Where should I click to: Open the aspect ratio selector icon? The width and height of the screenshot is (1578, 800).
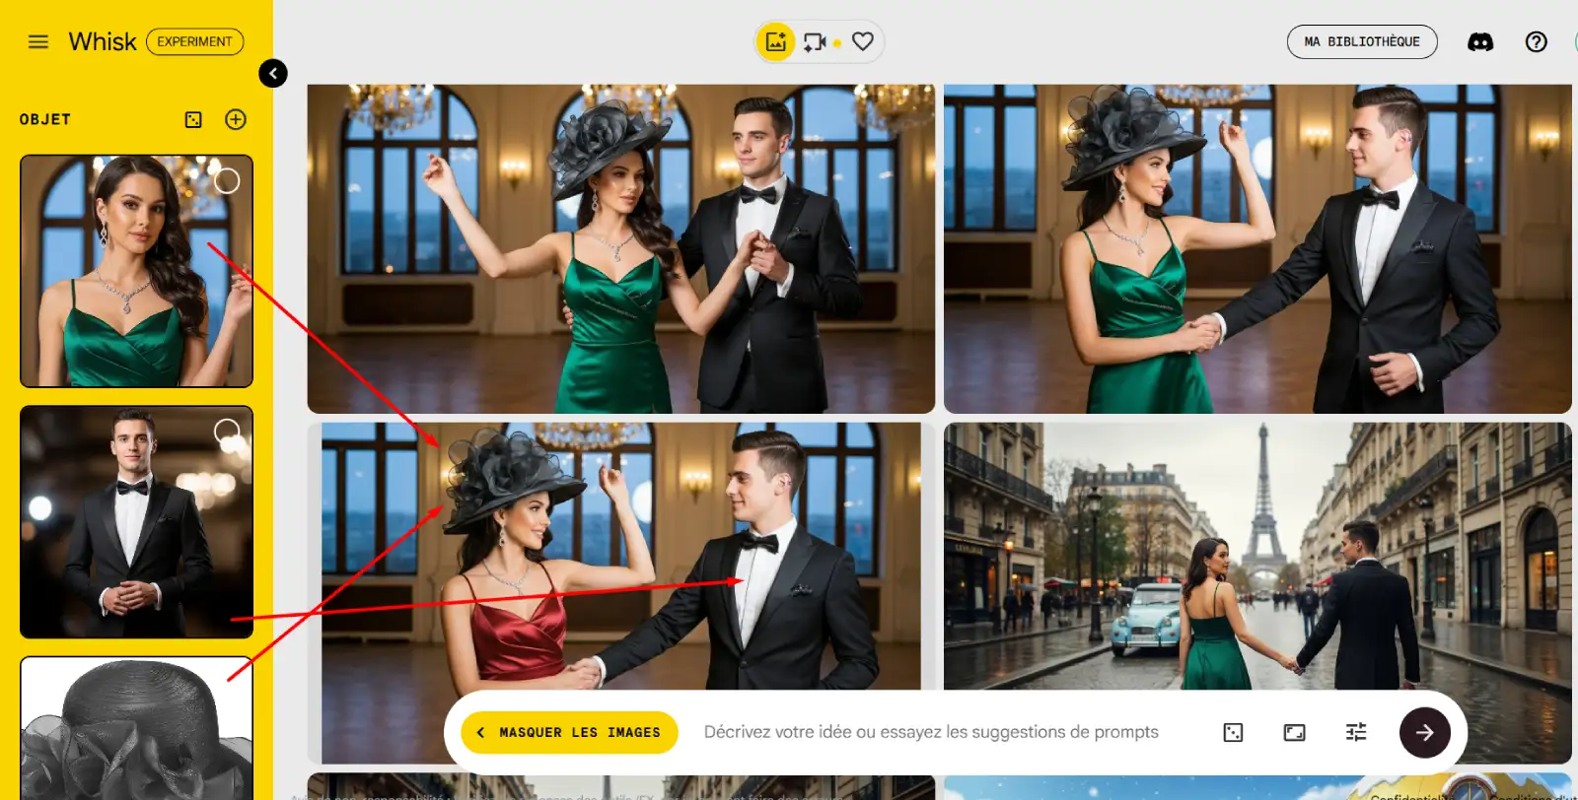click(x=1294, y=732)
